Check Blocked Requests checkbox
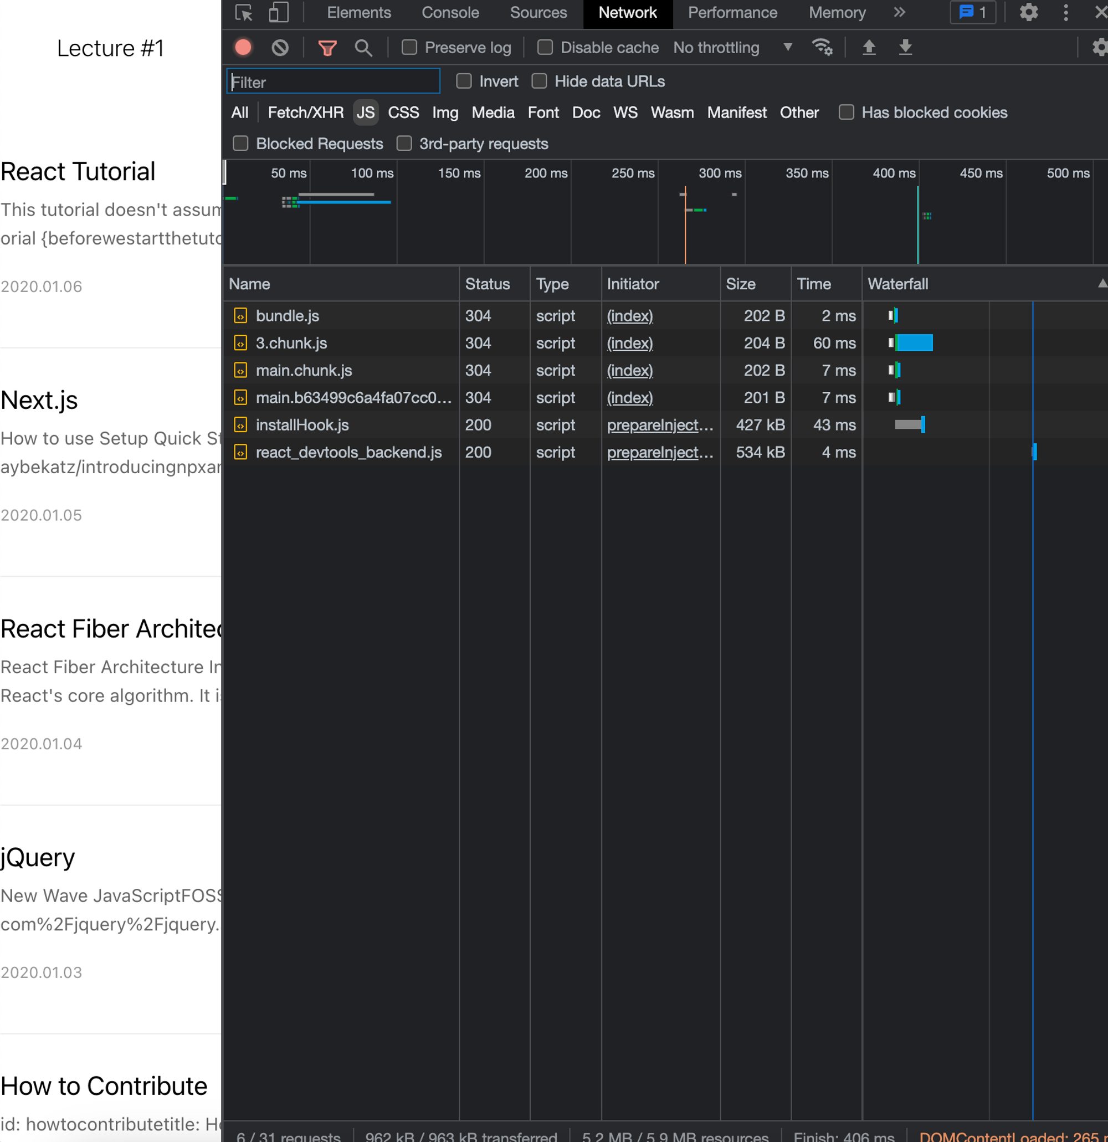Screen dimensions: 1108x1142 [240, 144]
